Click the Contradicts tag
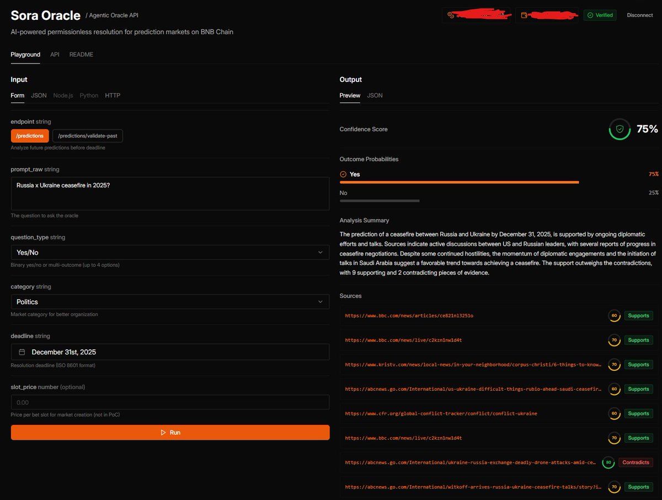This screenshot has width=662, height=500. point(636,462)
